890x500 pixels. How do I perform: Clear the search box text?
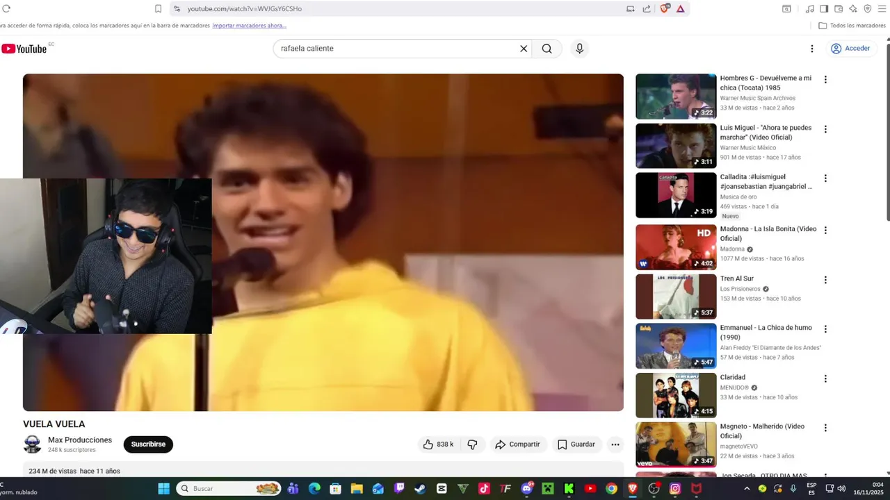(x=524, y=49)
